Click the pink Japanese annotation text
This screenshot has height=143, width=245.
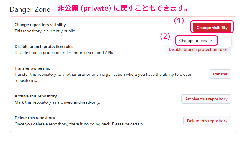click(x=123, y=8)
